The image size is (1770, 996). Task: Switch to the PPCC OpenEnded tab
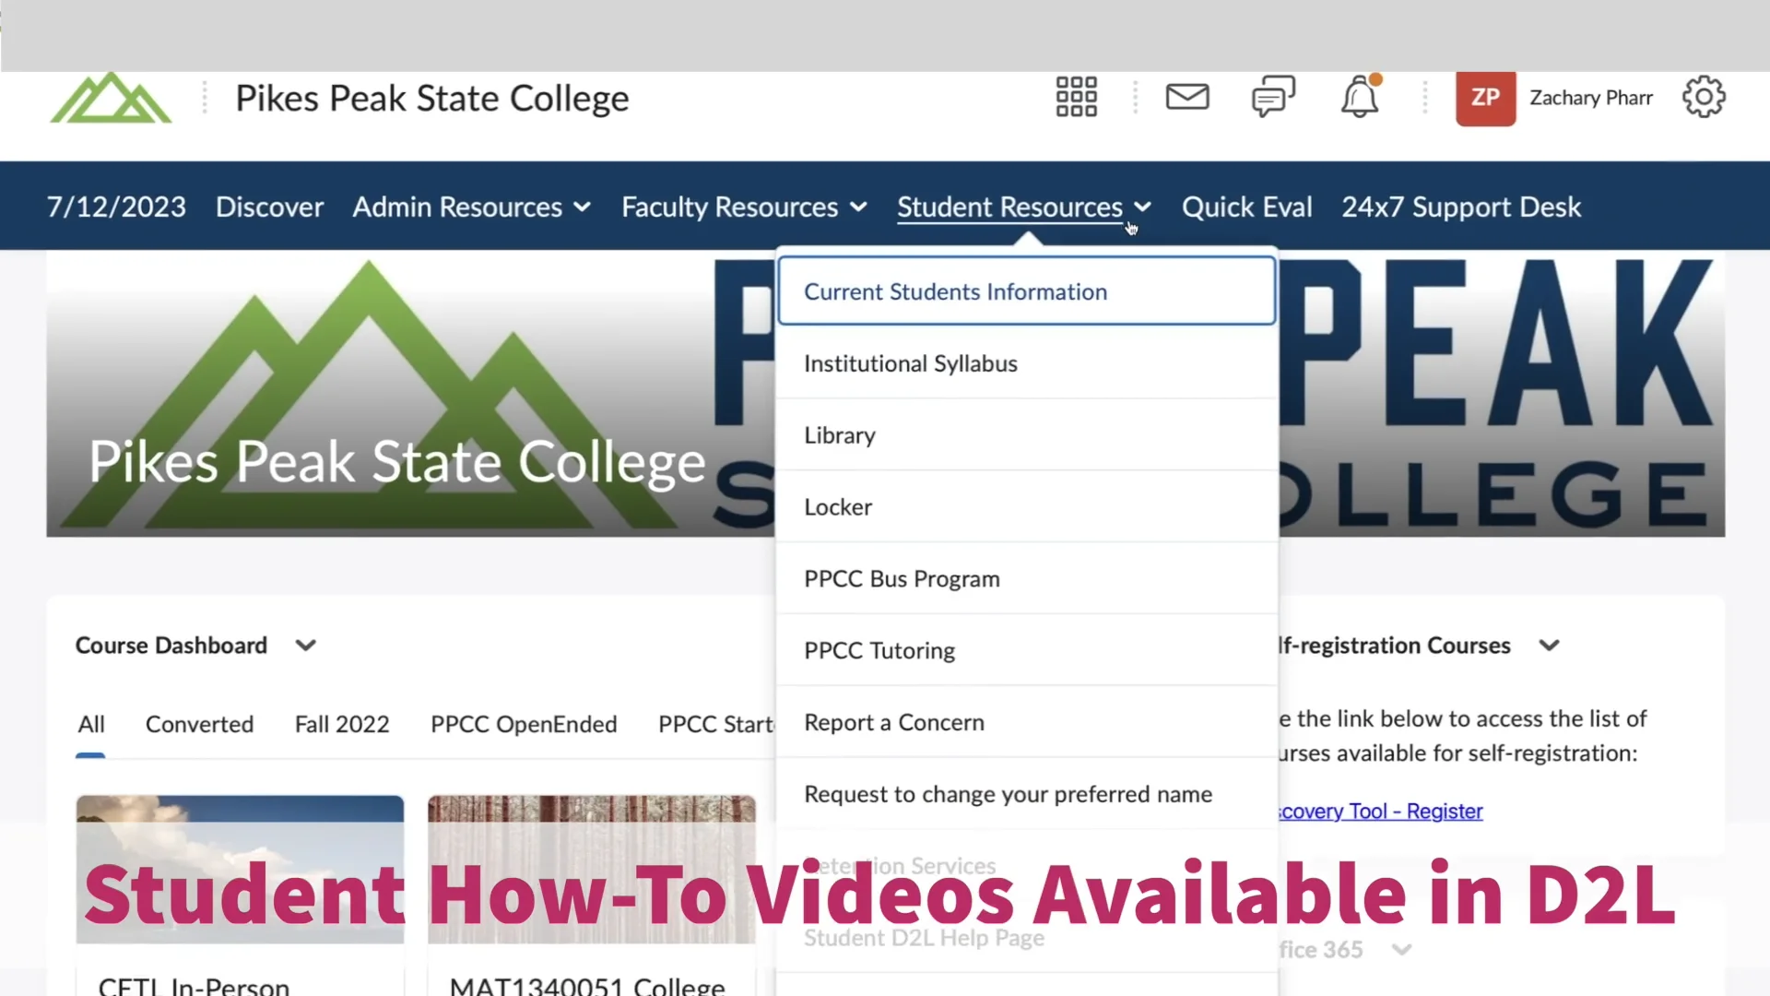coord(524,724)
